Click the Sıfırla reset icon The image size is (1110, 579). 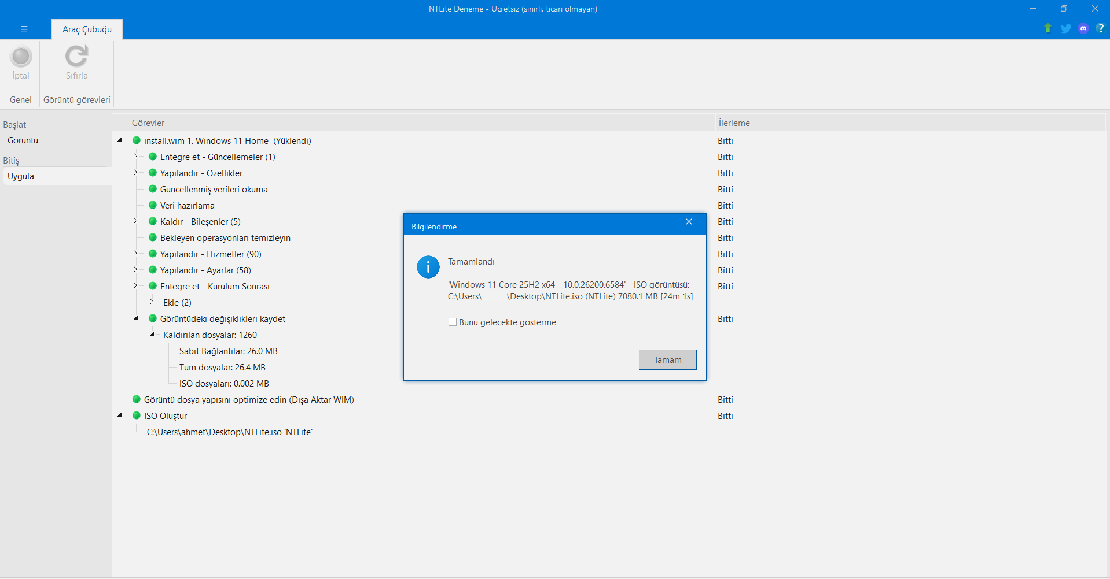click(76, 57)
